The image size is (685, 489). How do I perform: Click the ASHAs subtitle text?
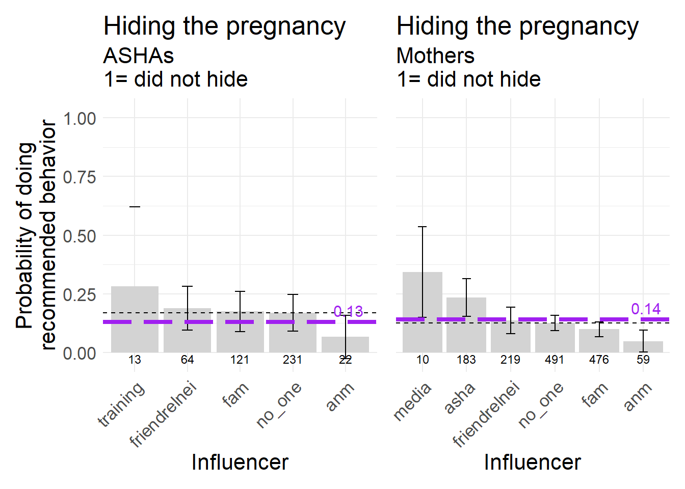click(x=139, y=56)
